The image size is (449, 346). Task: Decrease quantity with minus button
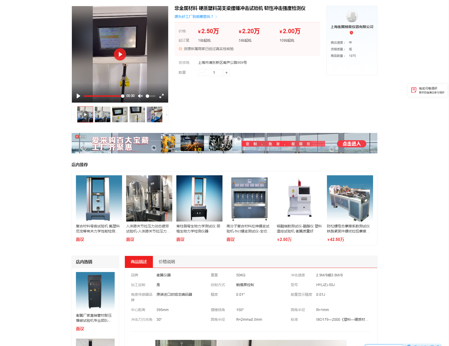pyautogui.click(x=202, y=73)
